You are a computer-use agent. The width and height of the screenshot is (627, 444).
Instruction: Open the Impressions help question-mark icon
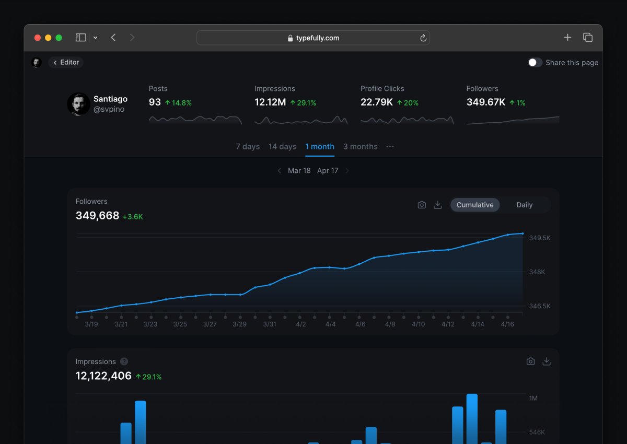[x=124, y=361]
